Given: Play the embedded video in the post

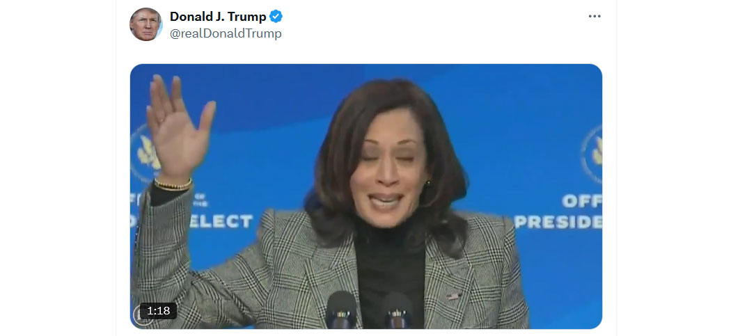Looking at the screenshot, I should (366, 196).
